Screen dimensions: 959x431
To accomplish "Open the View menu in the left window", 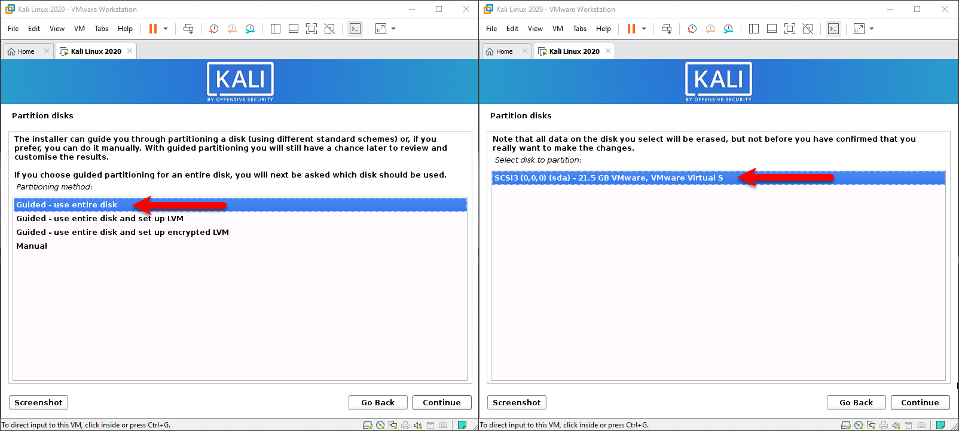I will tap(57, 29).
